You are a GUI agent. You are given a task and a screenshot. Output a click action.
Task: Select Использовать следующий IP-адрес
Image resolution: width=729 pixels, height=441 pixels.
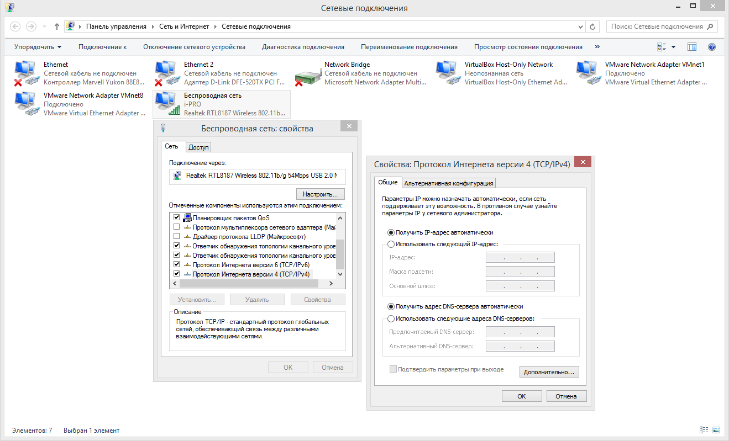[391, 244]
